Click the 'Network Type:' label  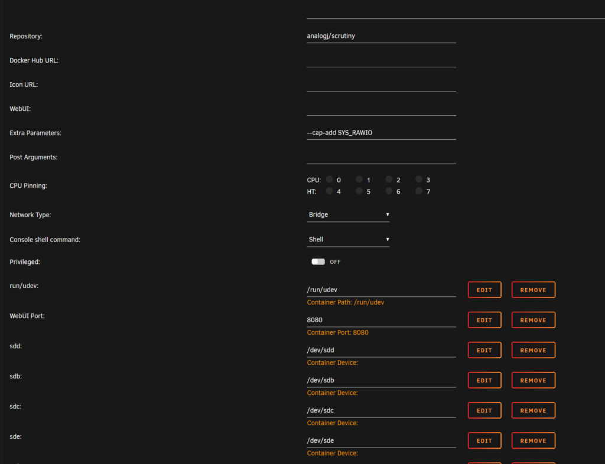30,215
